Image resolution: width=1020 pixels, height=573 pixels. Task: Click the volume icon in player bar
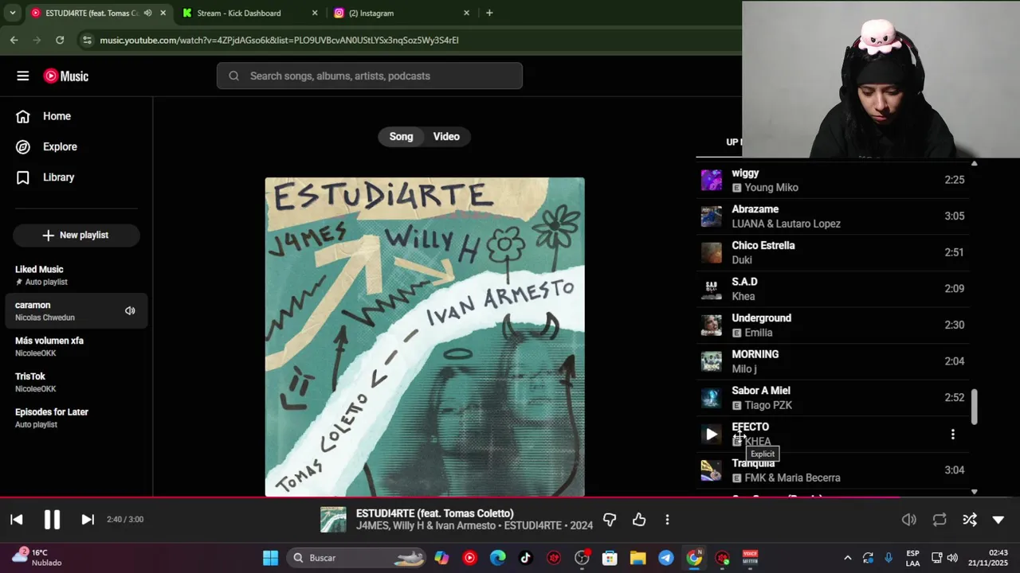tap(909, 520)
